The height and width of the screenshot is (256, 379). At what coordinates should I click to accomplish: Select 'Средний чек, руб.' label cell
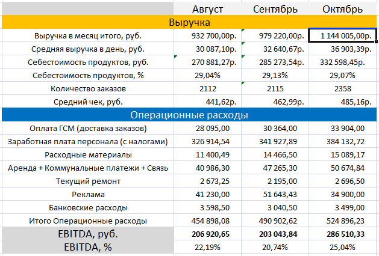click(88, 102)
